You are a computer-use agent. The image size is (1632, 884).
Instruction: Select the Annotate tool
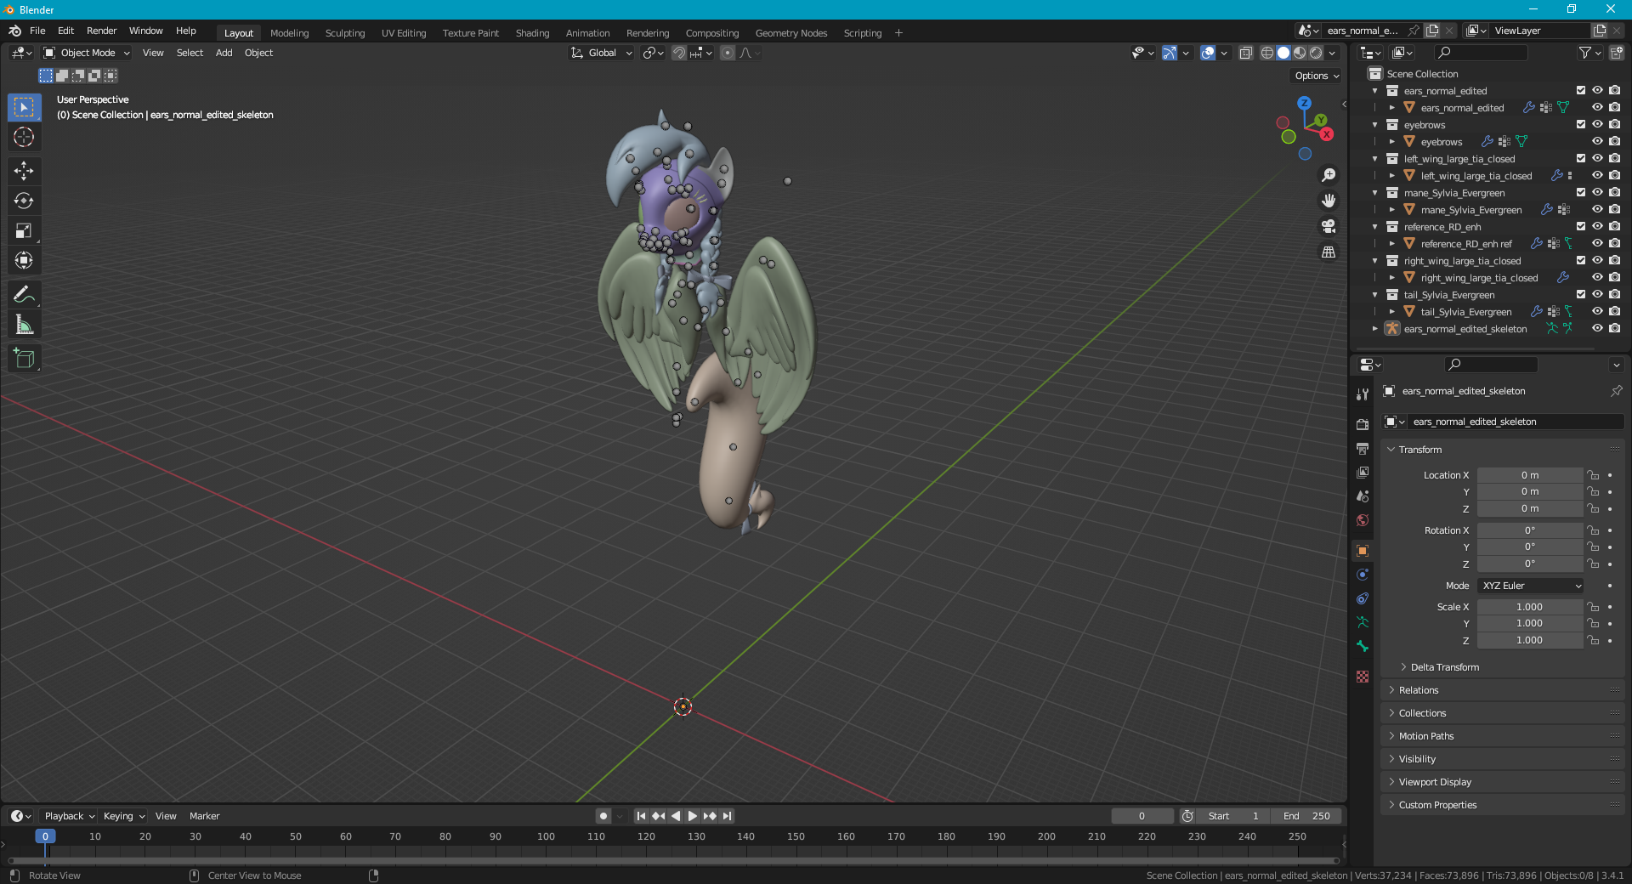point(24,294)
